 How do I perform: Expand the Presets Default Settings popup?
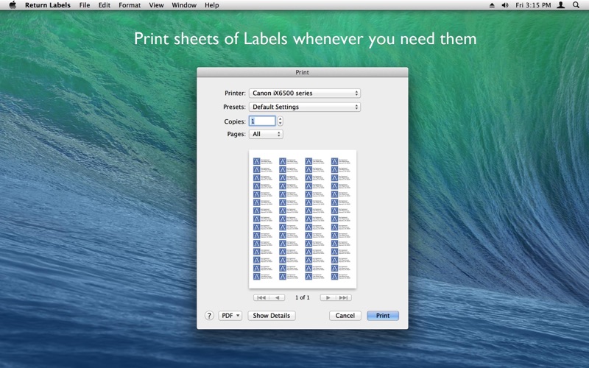coord(304,107)
